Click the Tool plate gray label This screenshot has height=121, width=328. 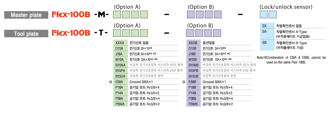tap(26, 34)
